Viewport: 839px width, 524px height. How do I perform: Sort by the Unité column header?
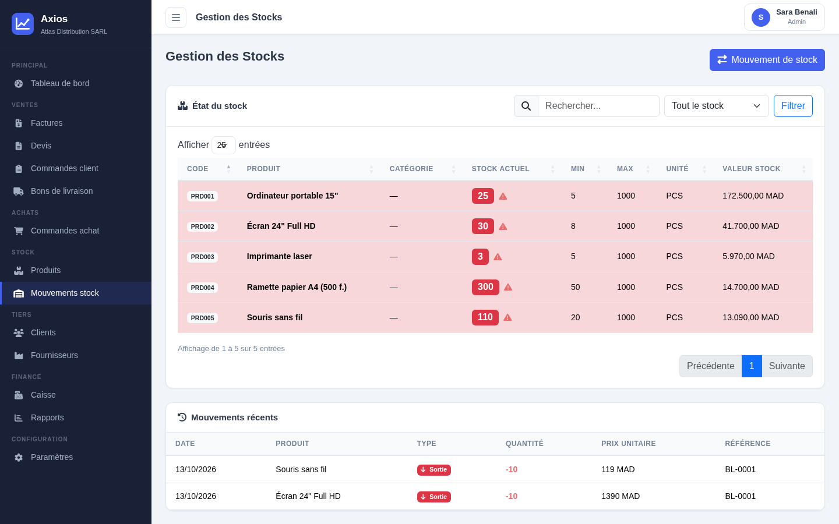tap(685, 169)
